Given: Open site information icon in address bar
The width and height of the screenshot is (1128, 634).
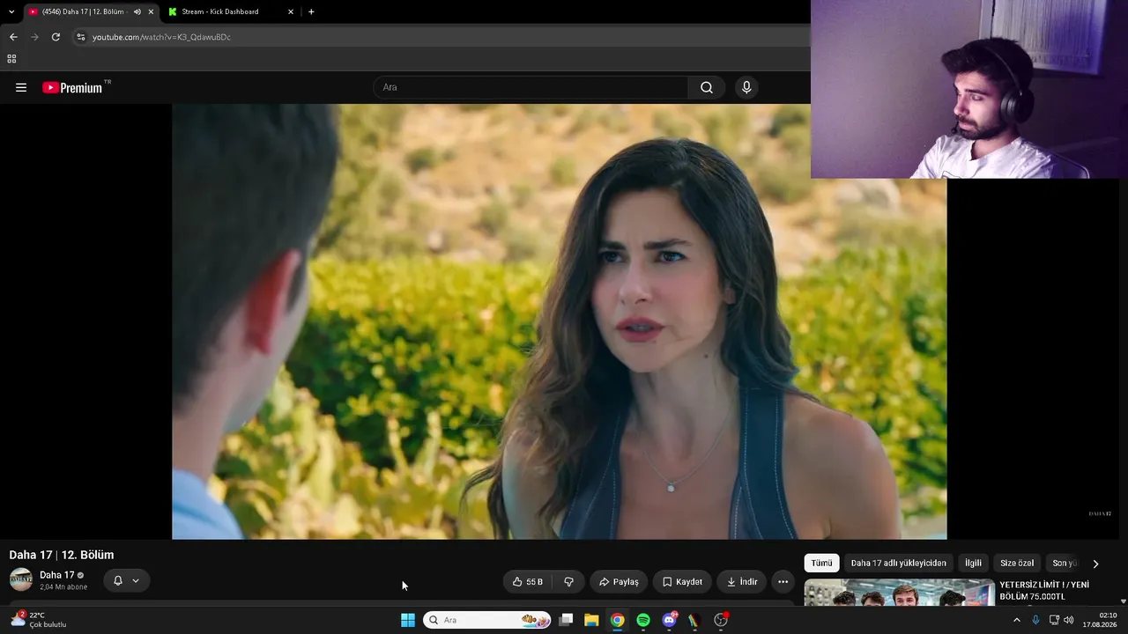Looking at the screenshot, I should 81,37.
